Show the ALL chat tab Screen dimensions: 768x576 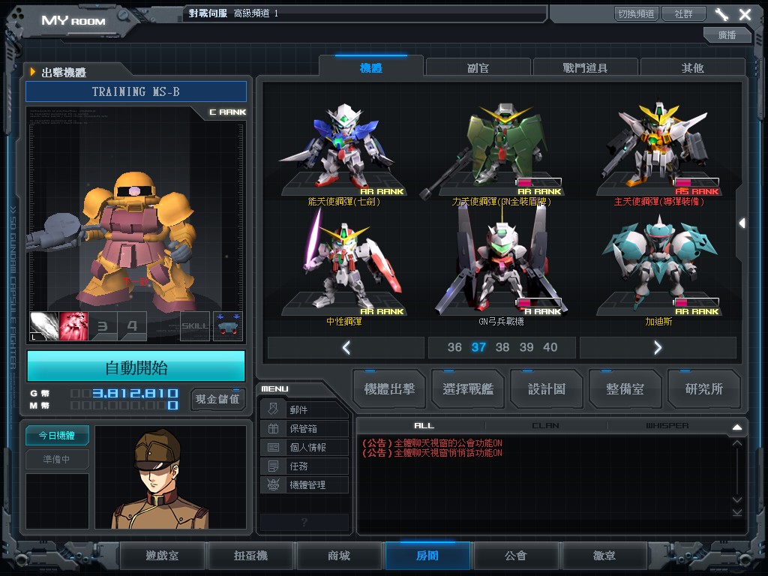(x=424, y=426)
